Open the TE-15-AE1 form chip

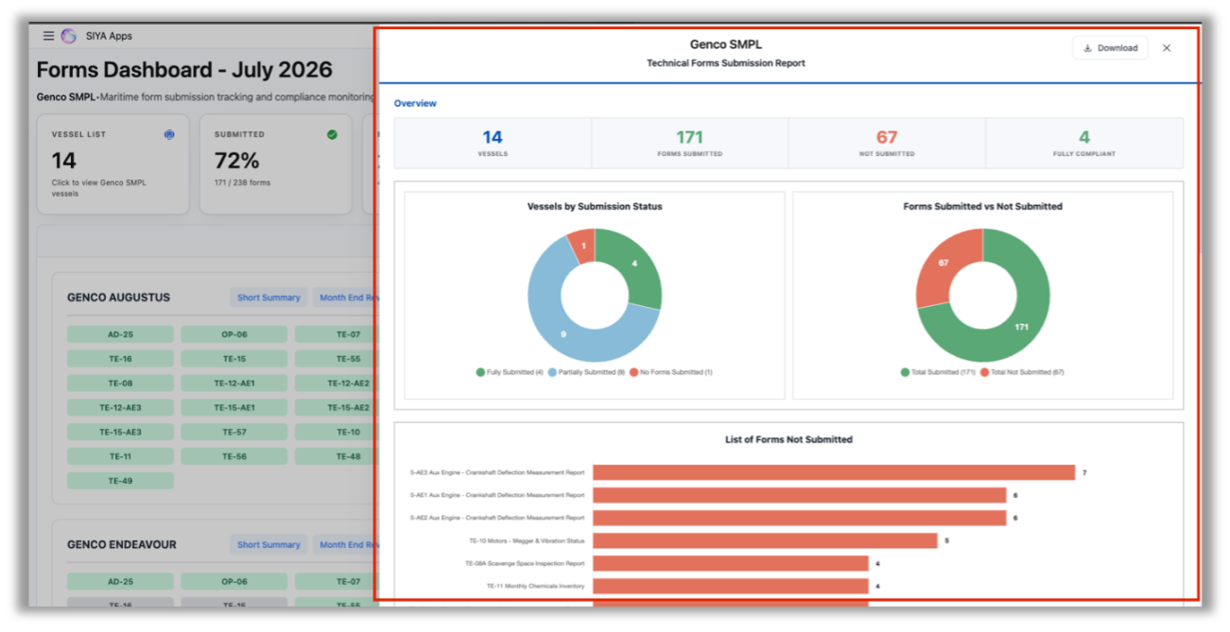tap(234, 408)
